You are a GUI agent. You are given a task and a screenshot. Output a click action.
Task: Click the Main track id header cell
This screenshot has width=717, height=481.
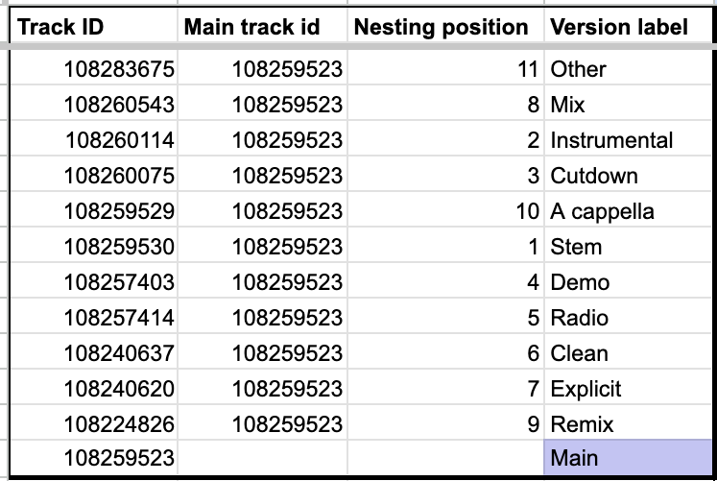pos(263,27)
